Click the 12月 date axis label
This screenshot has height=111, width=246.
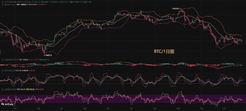(224, 108)
